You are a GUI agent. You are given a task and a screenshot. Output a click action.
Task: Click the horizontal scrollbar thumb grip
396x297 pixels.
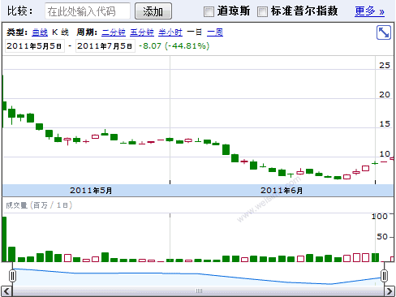(x=199, y=291)
